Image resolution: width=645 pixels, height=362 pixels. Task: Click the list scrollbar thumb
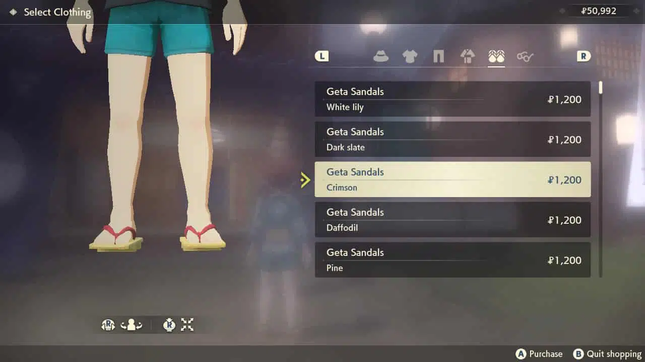click(601, 87)
